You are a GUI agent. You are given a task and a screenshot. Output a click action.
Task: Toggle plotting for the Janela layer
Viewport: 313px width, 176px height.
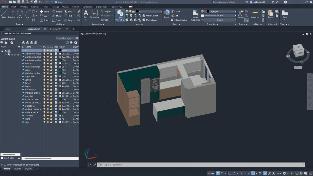tap(56, 80)
